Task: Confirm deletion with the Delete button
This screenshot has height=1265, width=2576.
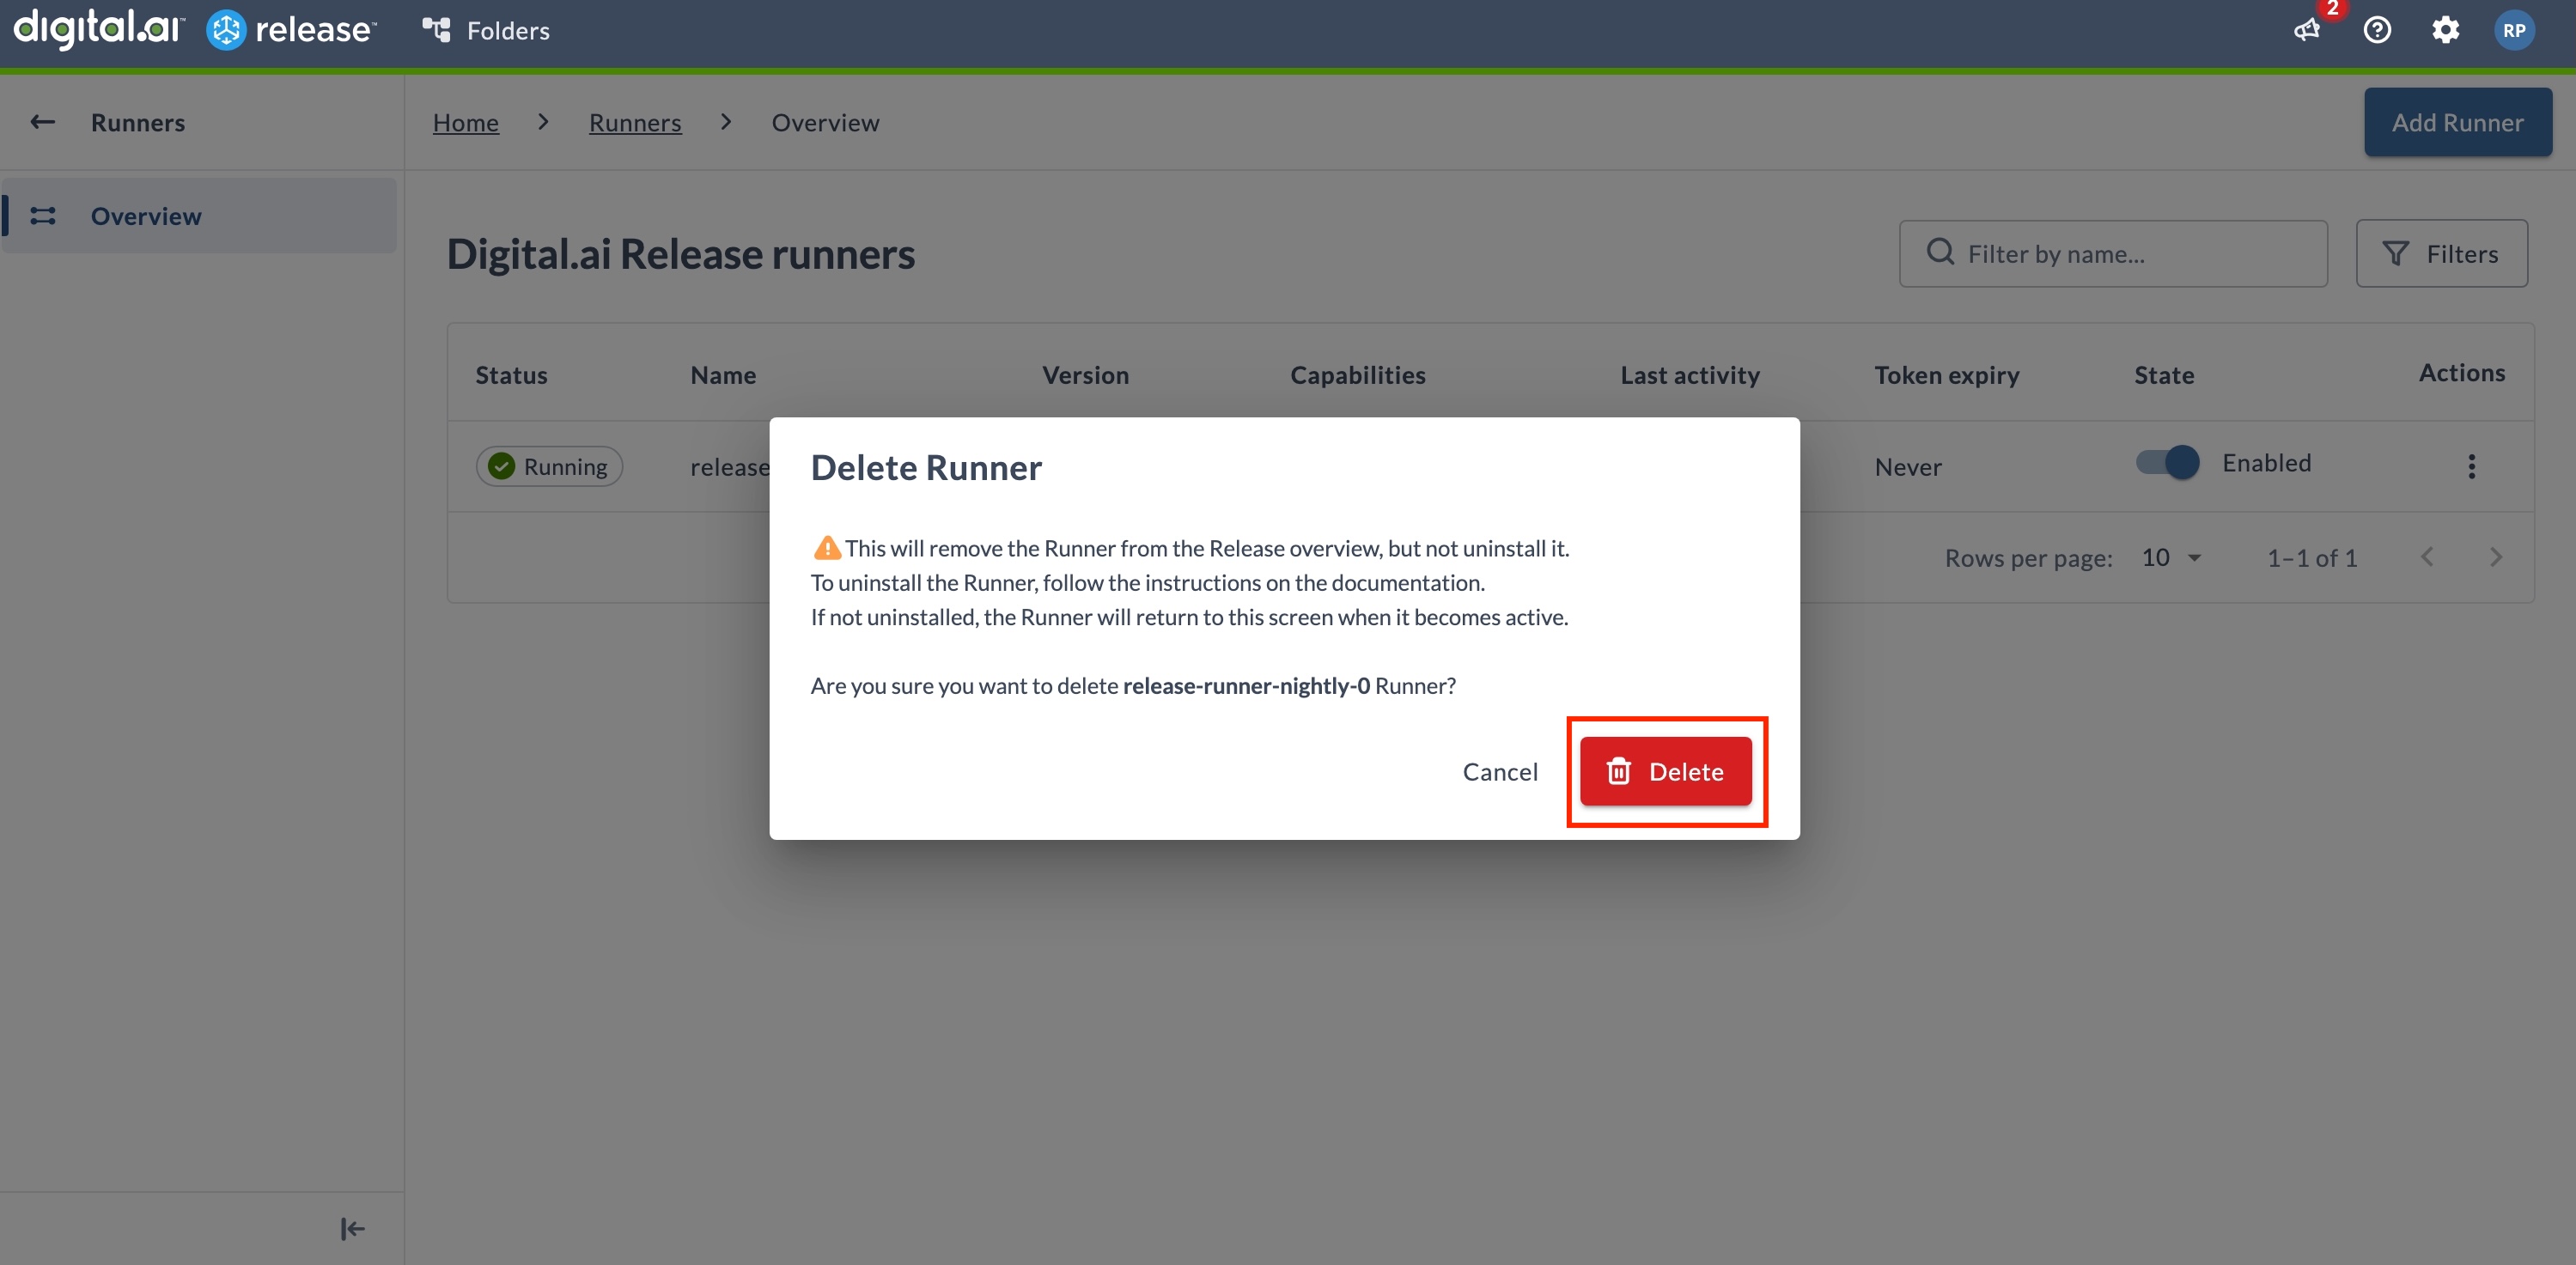Action: [x=1666, y=771]
